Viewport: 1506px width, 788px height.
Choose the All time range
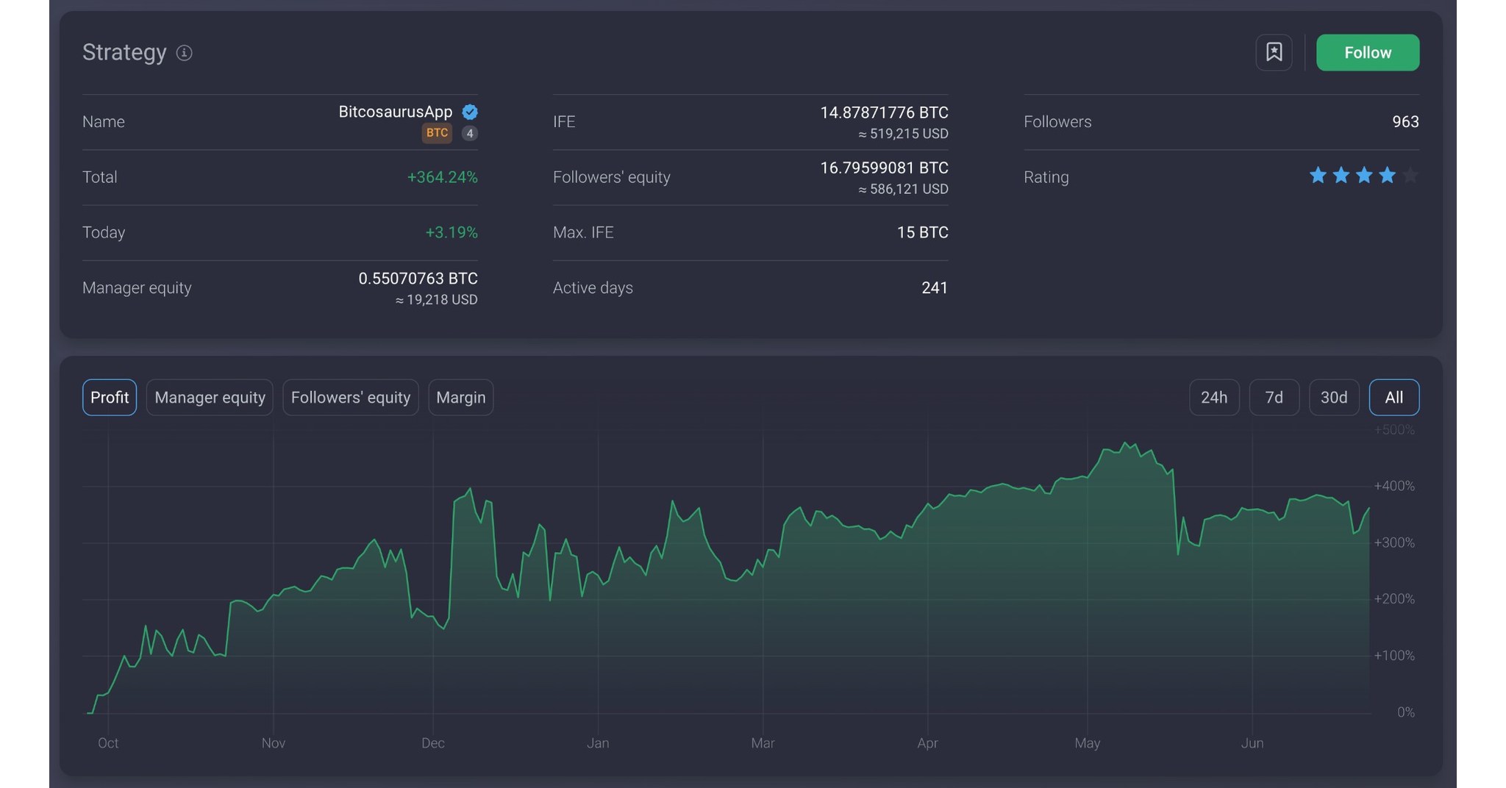1394,397
